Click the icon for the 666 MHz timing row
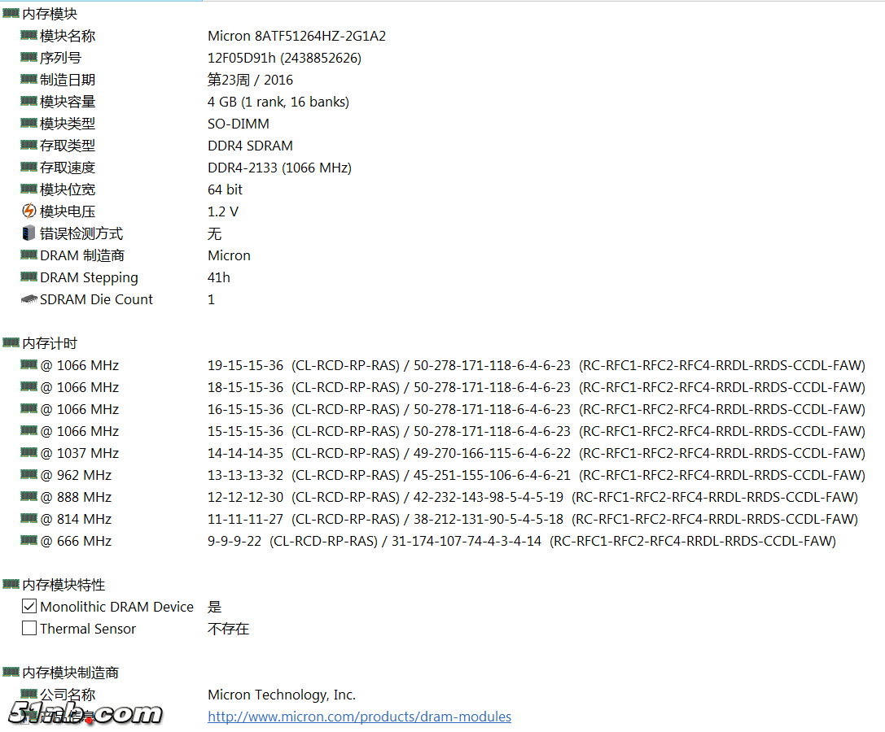The height and width of the screenshot is (732, 885). (x=28, y=540)
